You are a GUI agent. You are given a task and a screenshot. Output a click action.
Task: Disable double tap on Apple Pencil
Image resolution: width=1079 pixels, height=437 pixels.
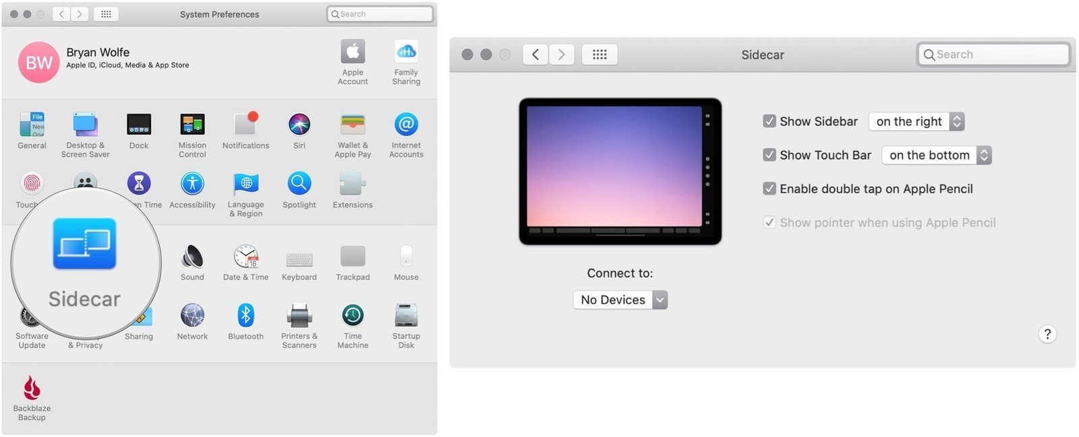[769, 189]
